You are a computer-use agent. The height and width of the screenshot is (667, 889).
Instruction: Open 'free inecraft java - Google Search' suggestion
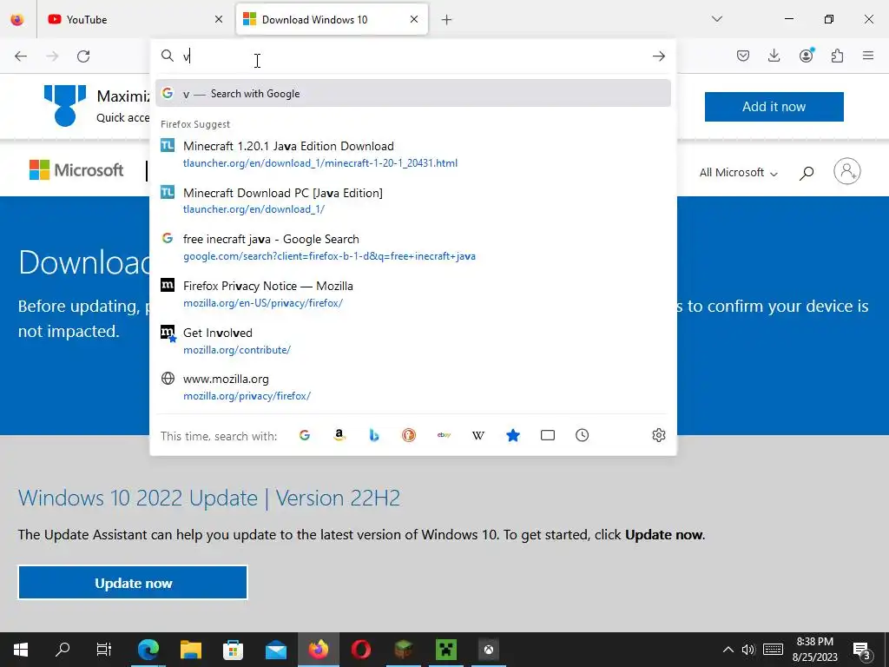[412, 248]
